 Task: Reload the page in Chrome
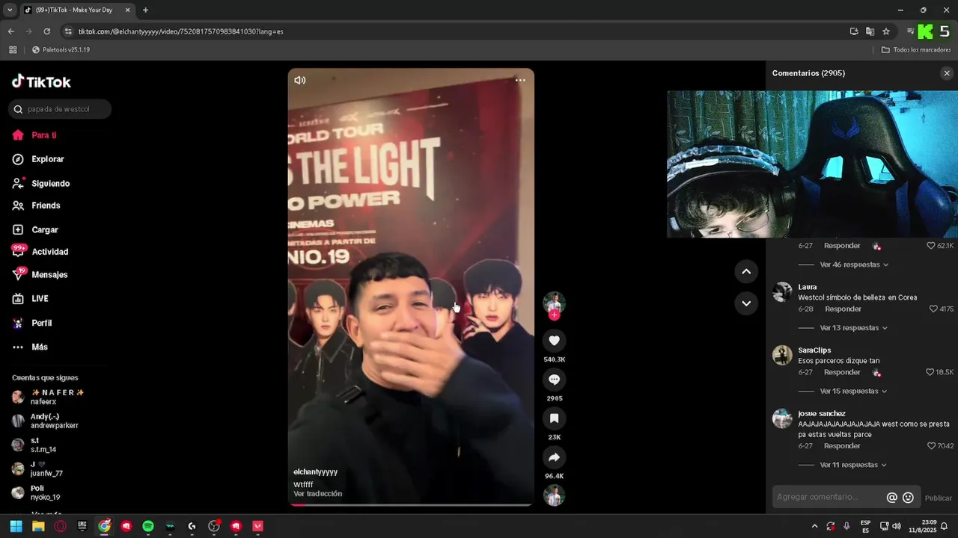point(46,31)
